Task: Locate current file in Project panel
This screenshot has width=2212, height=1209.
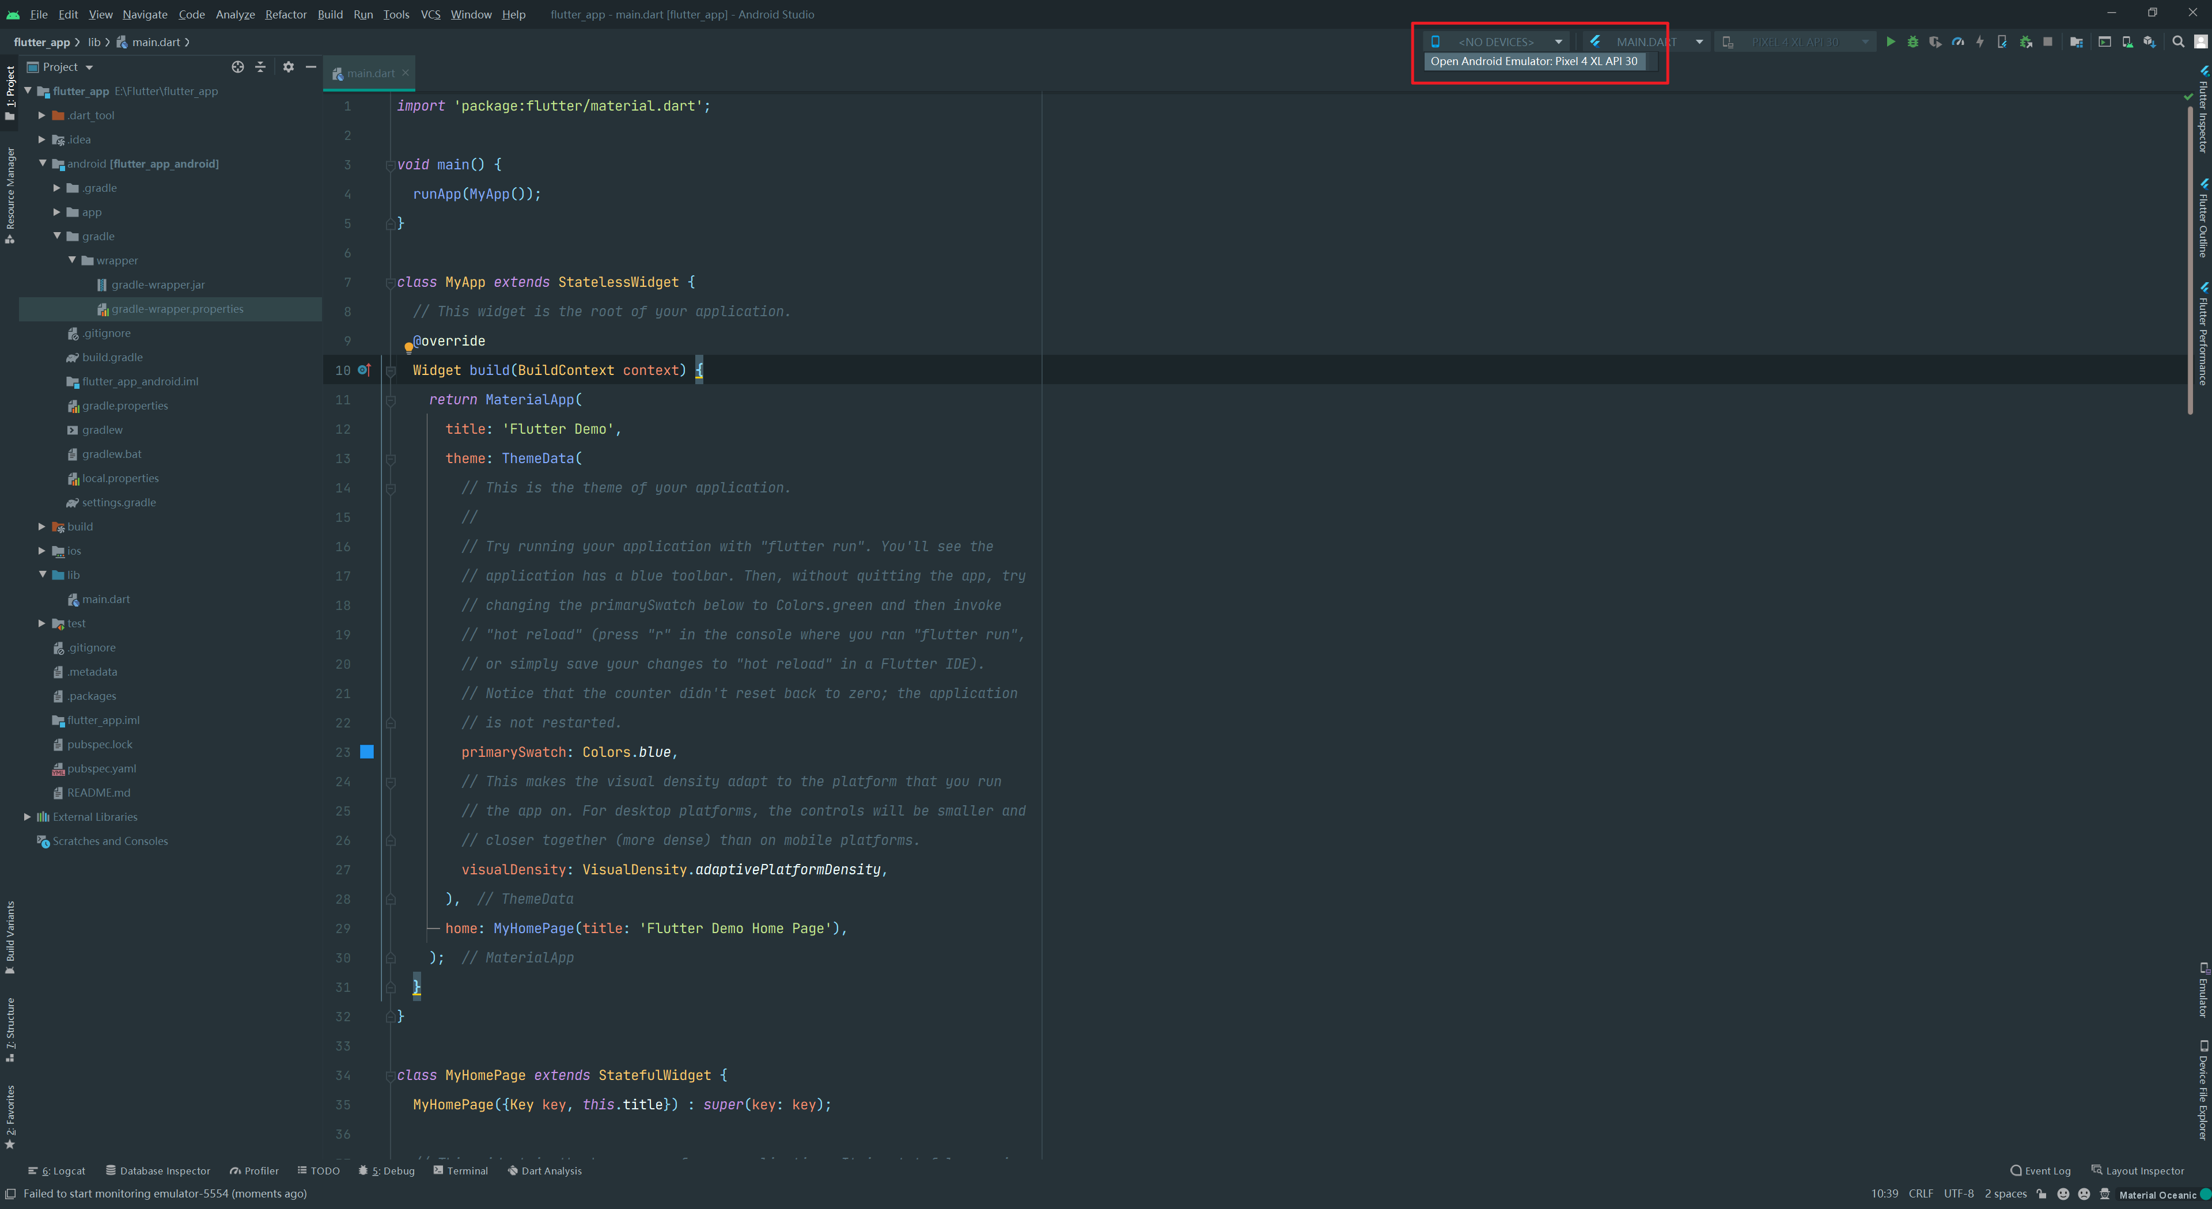Action: 238,67
